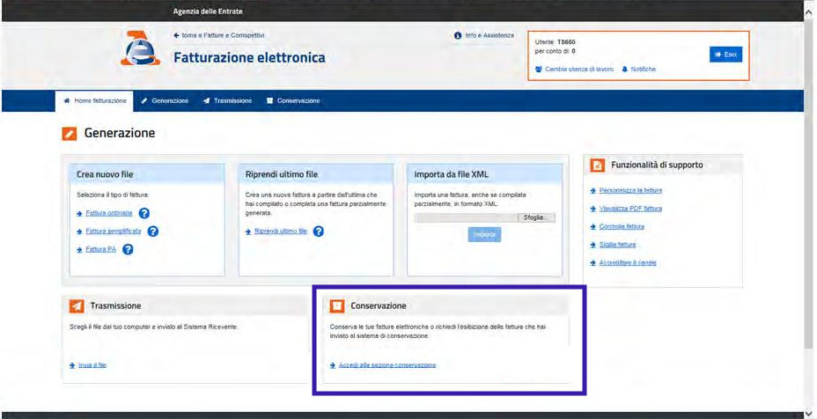
Task: Open the Generazione menu tab
Action: coord(165,101)
